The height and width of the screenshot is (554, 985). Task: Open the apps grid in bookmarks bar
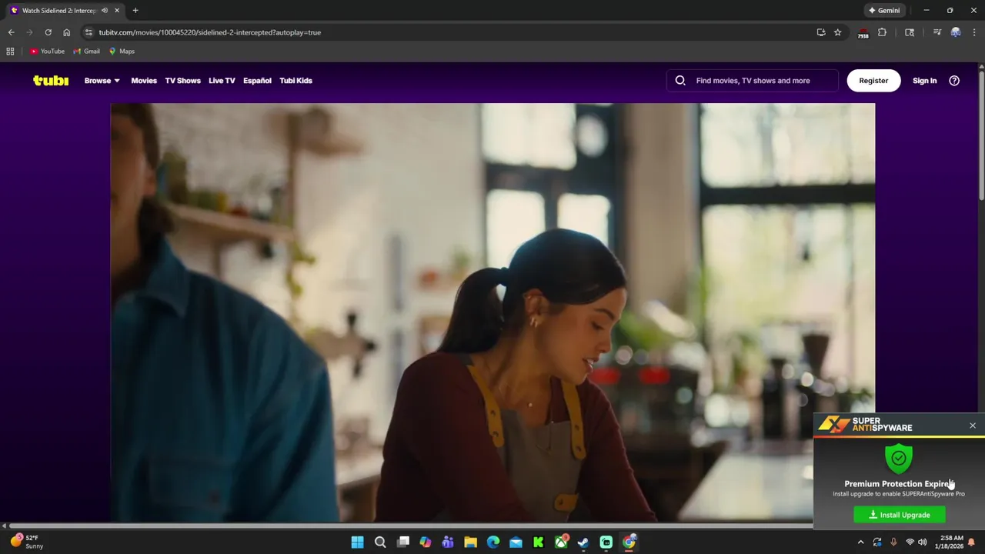click(10, 51)
